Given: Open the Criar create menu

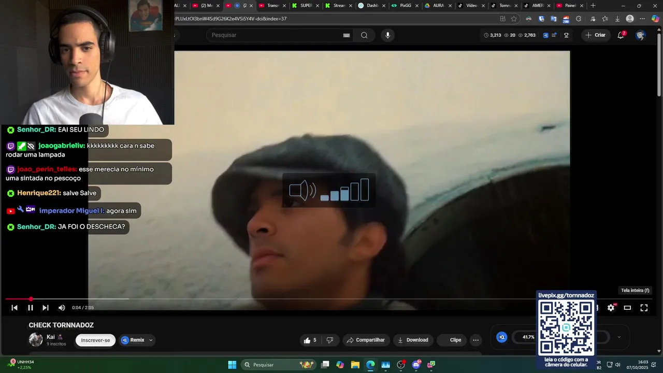Looking at the screenshot, I should point(595,35).
